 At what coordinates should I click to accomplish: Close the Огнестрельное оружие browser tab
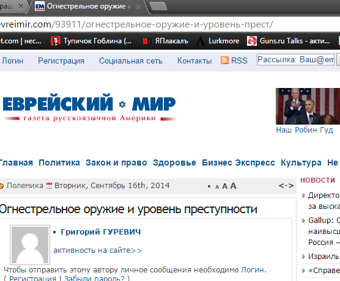coord(138,7)
